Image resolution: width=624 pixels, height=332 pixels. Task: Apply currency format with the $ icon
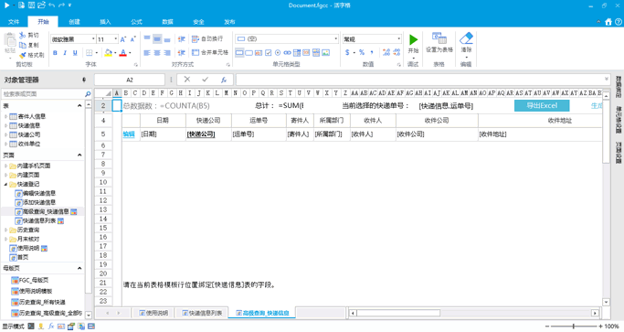pos(347,52)
